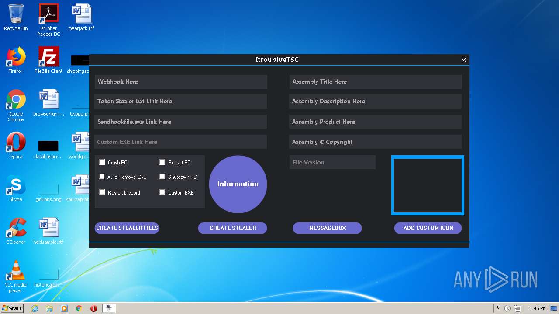Open Chrome from the taskbar
Viewport: 559px width, 314px height.
click(79, 308)
